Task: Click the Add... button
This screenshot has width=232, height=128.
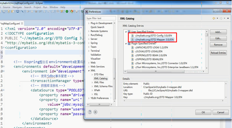Action: pyautogui.click(x=218, y=32)
